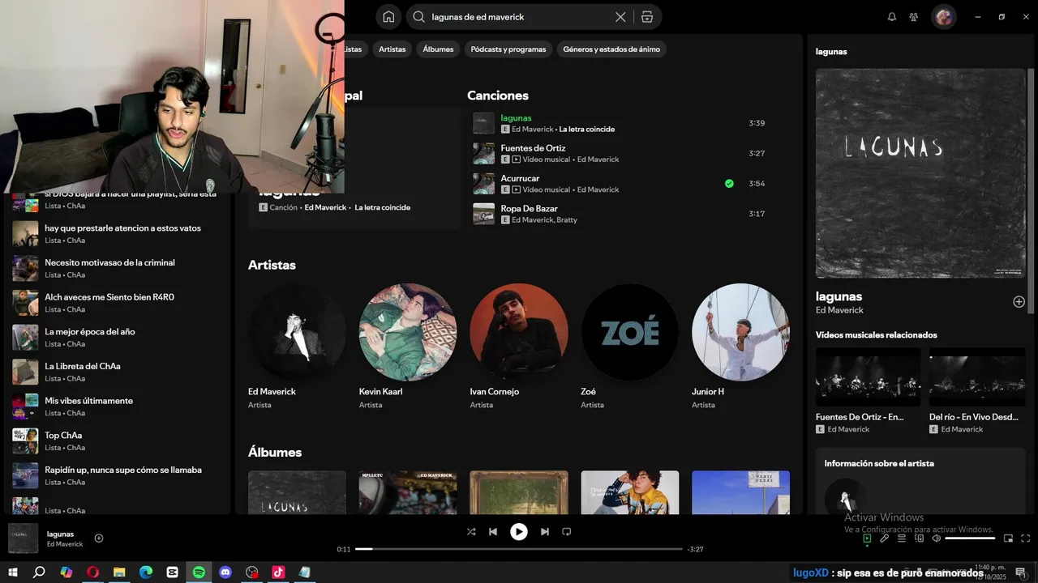Toggle the Now Playing view icon
Screen dimensions: 1038x583
coord(867,538)
